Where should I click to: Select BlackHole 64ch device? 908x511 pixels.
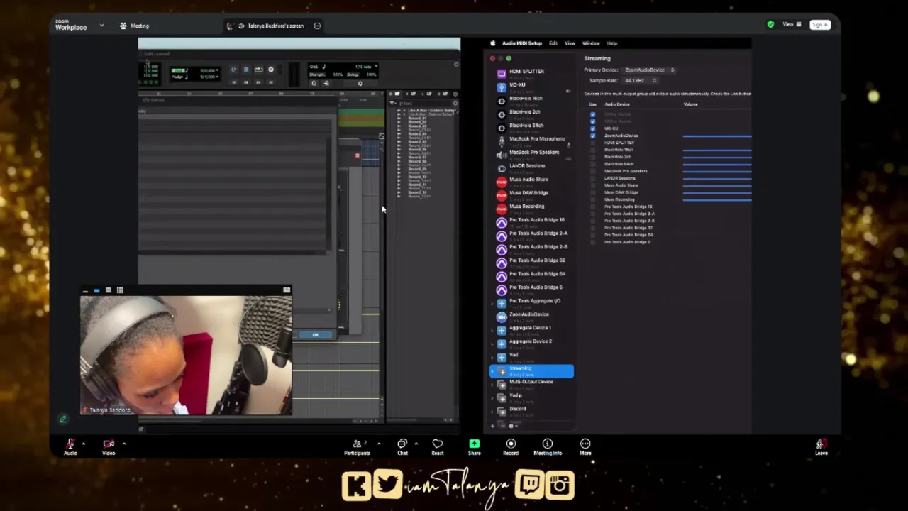[x=531, y=128]
